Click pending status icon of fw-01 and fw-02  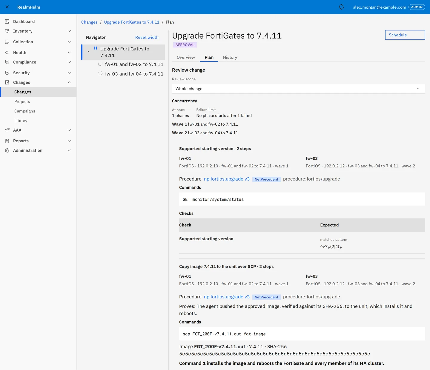[100, 64]
